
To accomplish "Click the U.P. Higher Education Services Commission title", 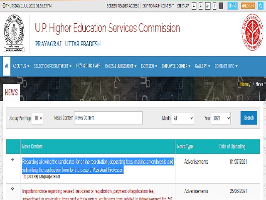I will pos(107,28).
